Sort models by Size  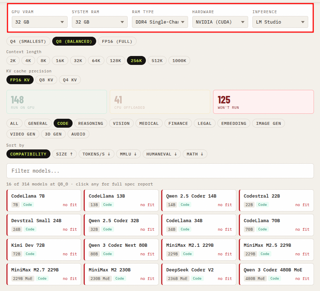[x=64, y=154]
